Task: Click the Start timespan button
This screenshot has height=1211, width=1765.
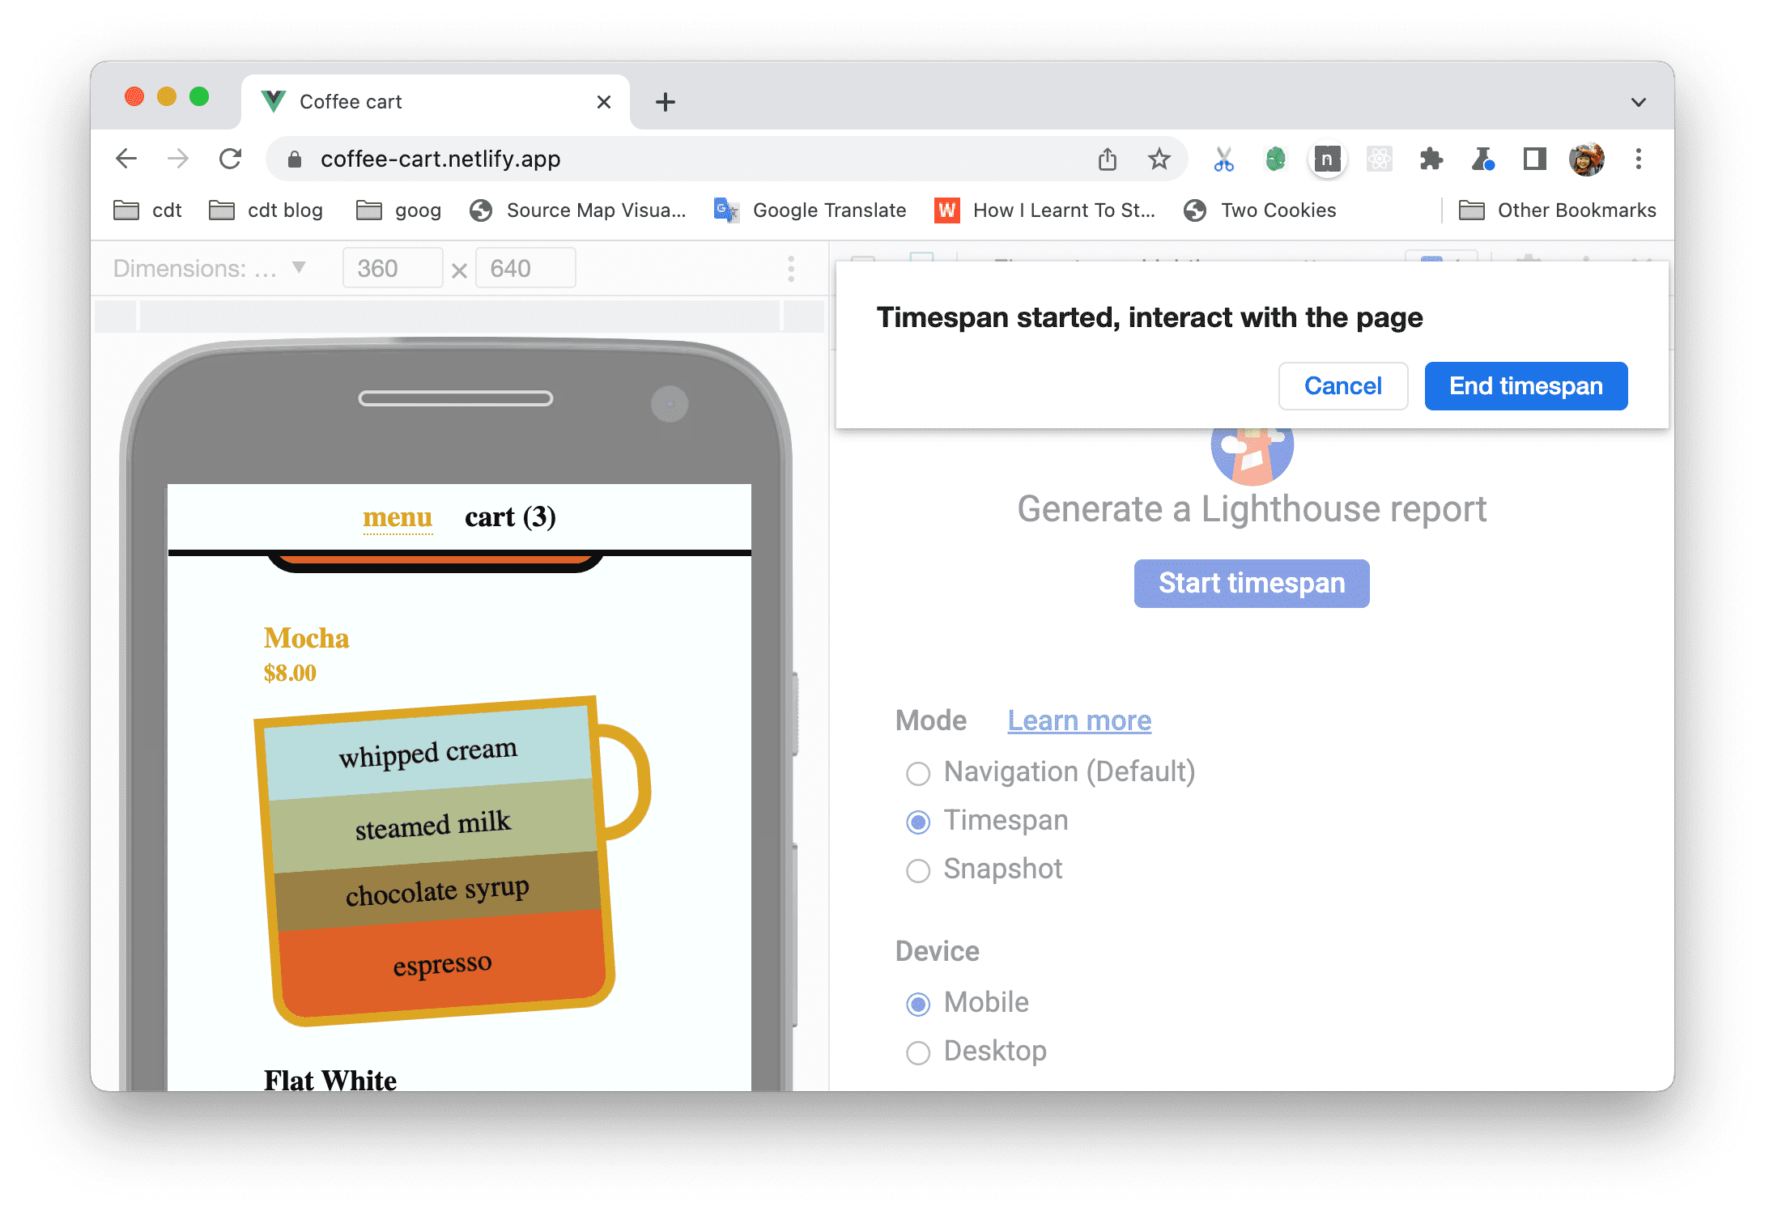Action: (1250, 582)
